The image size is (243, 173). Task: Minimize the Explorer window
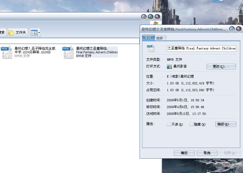tap(144, 17)
